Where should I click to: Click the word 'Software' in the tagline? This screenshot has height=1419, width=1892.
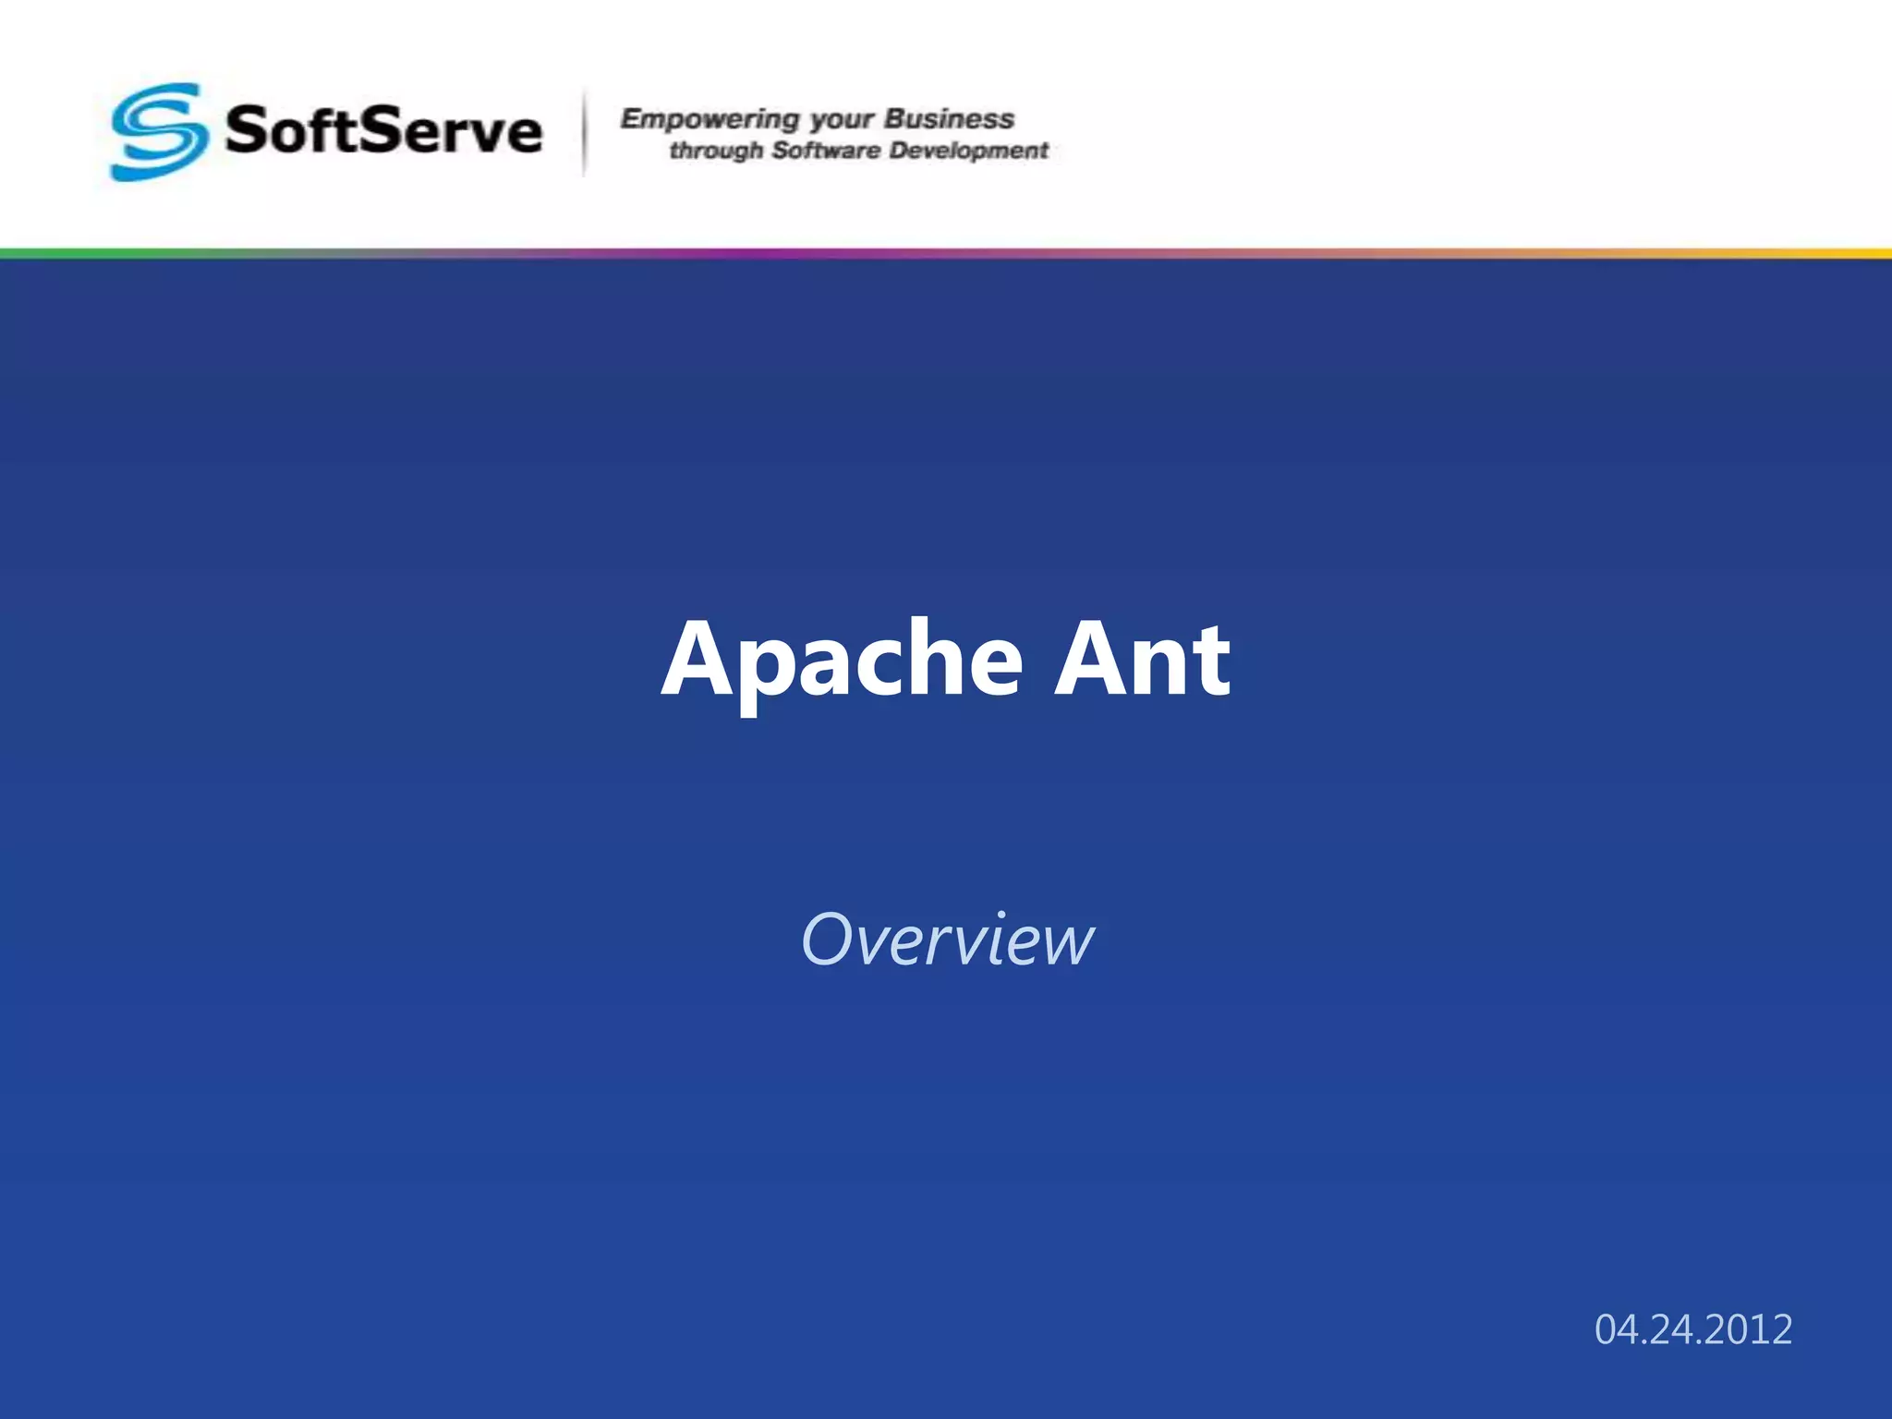[826, 151]
